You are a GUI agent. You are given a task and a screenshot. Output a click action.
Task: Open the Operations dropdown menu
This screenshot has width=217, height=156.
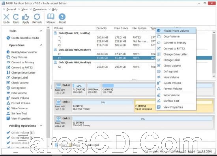click(38, 10)
